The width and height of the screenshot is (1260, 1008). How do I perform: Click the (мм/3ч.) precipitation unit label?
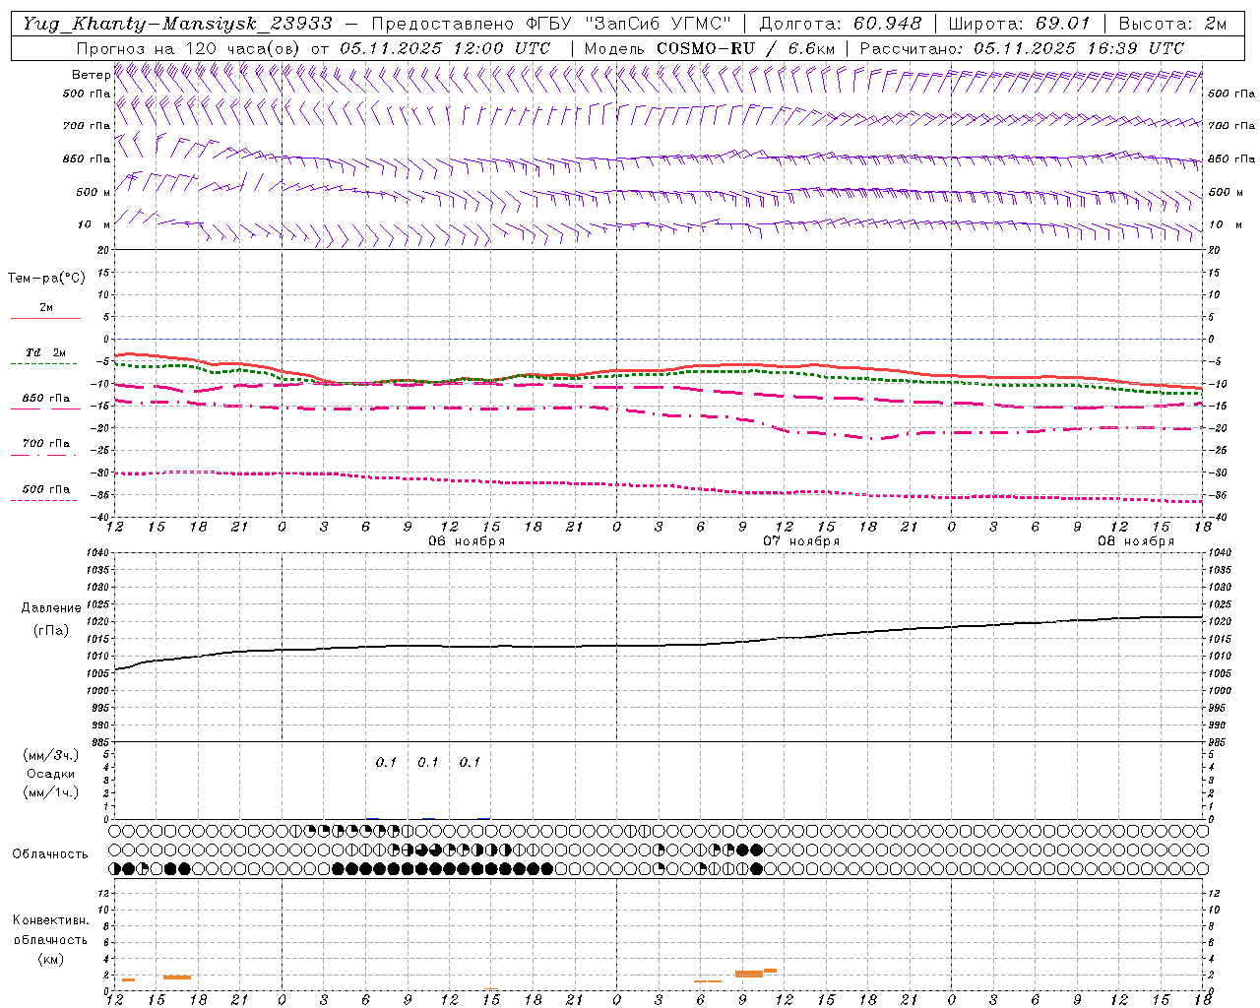[51, 756]
